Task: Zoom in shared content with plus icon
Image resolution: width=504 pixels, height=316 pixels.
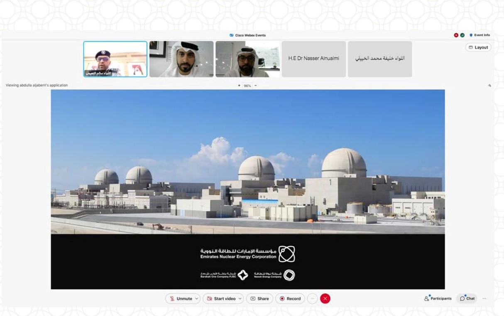Action: [239, 86]
